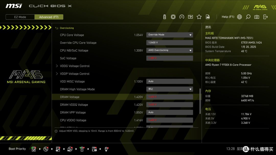
Task: Click the 13:28 clock display
Action: (231, 149)
